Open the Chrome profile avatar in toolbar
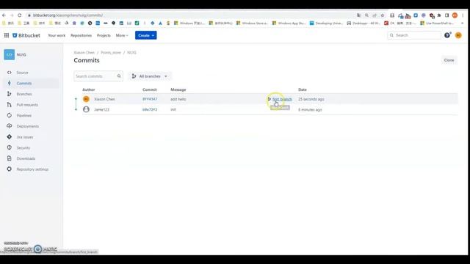Viewport: 470px width, 264px height. 455,15
